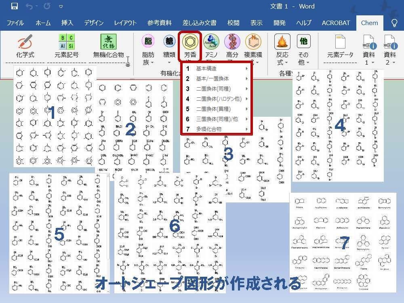The height and width of the screenshot is (303, 404).
Task: Open the ファイル tab
Action: click(x=15, y=23)
